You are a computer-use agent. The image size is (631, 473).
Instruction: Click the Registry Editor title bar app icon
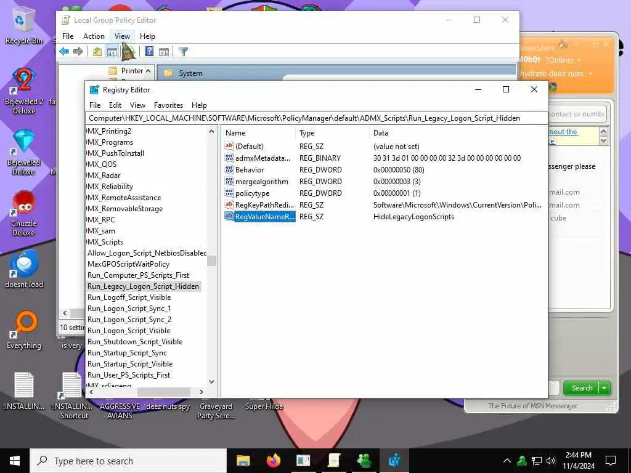click(x=94, y=90)
